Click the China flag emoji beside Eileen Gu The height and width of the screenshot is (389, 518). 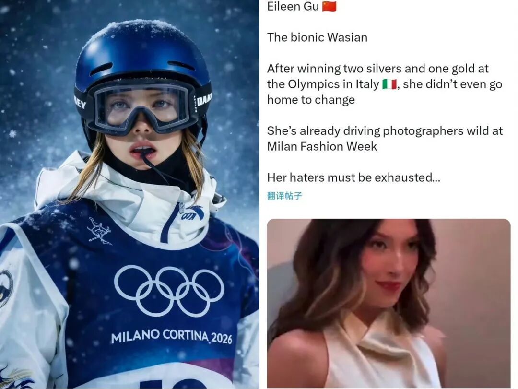click(329, 6)
